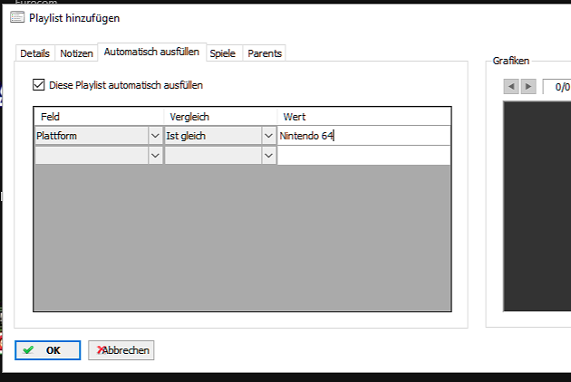
Task: Confirm with the OK button
Action: [x=48, y=350]
